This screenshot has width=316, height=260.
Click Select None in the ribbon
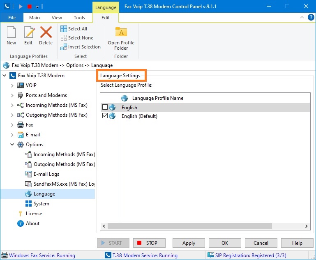[x=77, y=38]
